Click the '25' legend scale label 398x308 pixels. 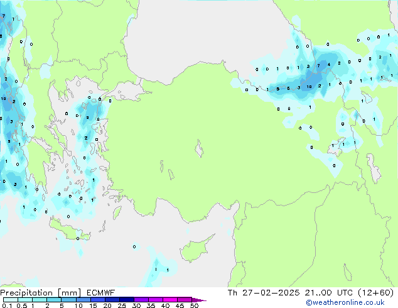click(122, 305)
